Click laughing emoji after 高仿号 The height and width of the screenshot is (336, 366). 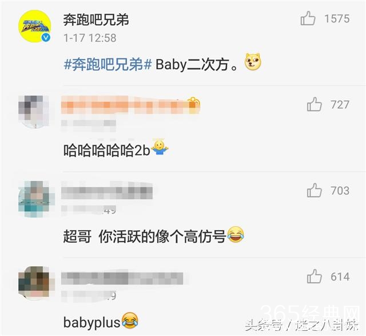[236, 234]
